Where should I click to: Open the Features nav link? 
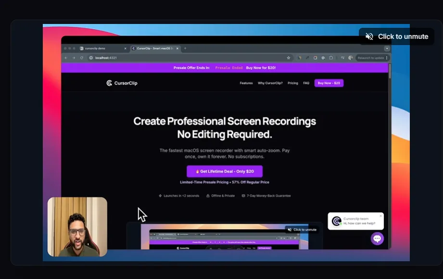(246, 83)
